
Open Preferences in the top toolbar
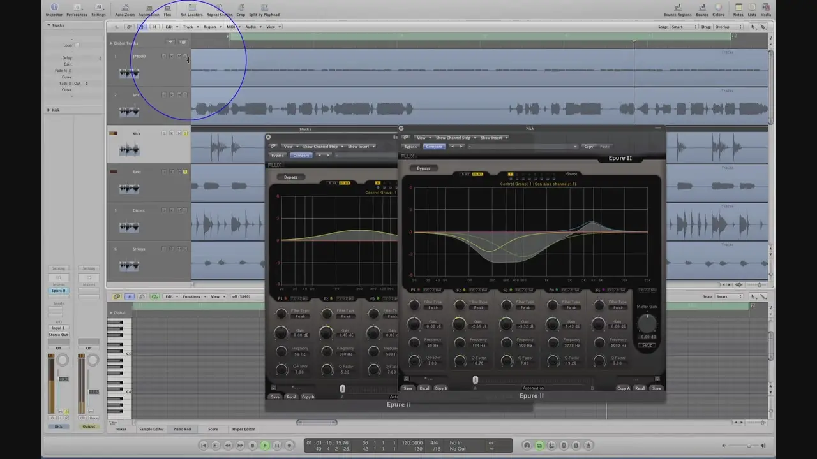77,10
